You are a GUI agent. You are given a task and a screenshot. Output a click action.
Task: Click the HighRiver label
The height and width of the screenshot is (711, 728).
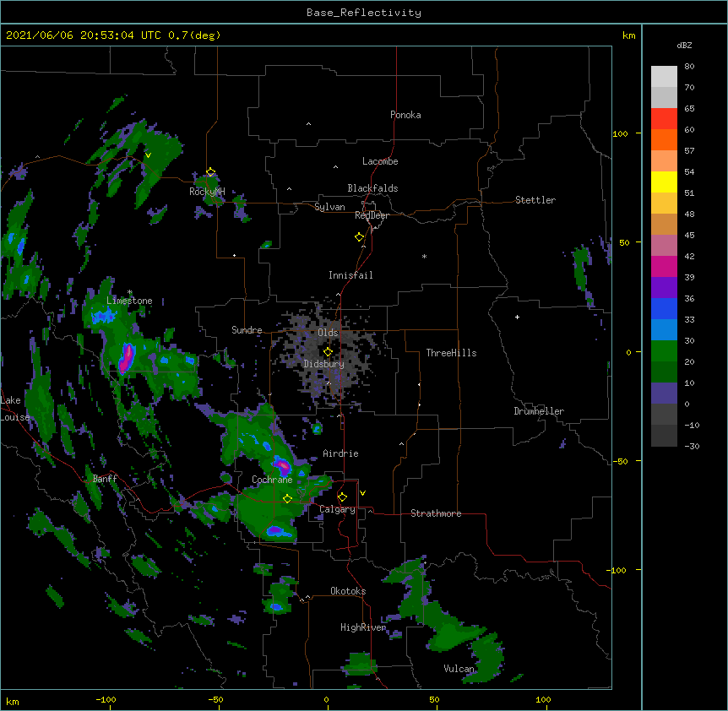[x=363, y=627]
